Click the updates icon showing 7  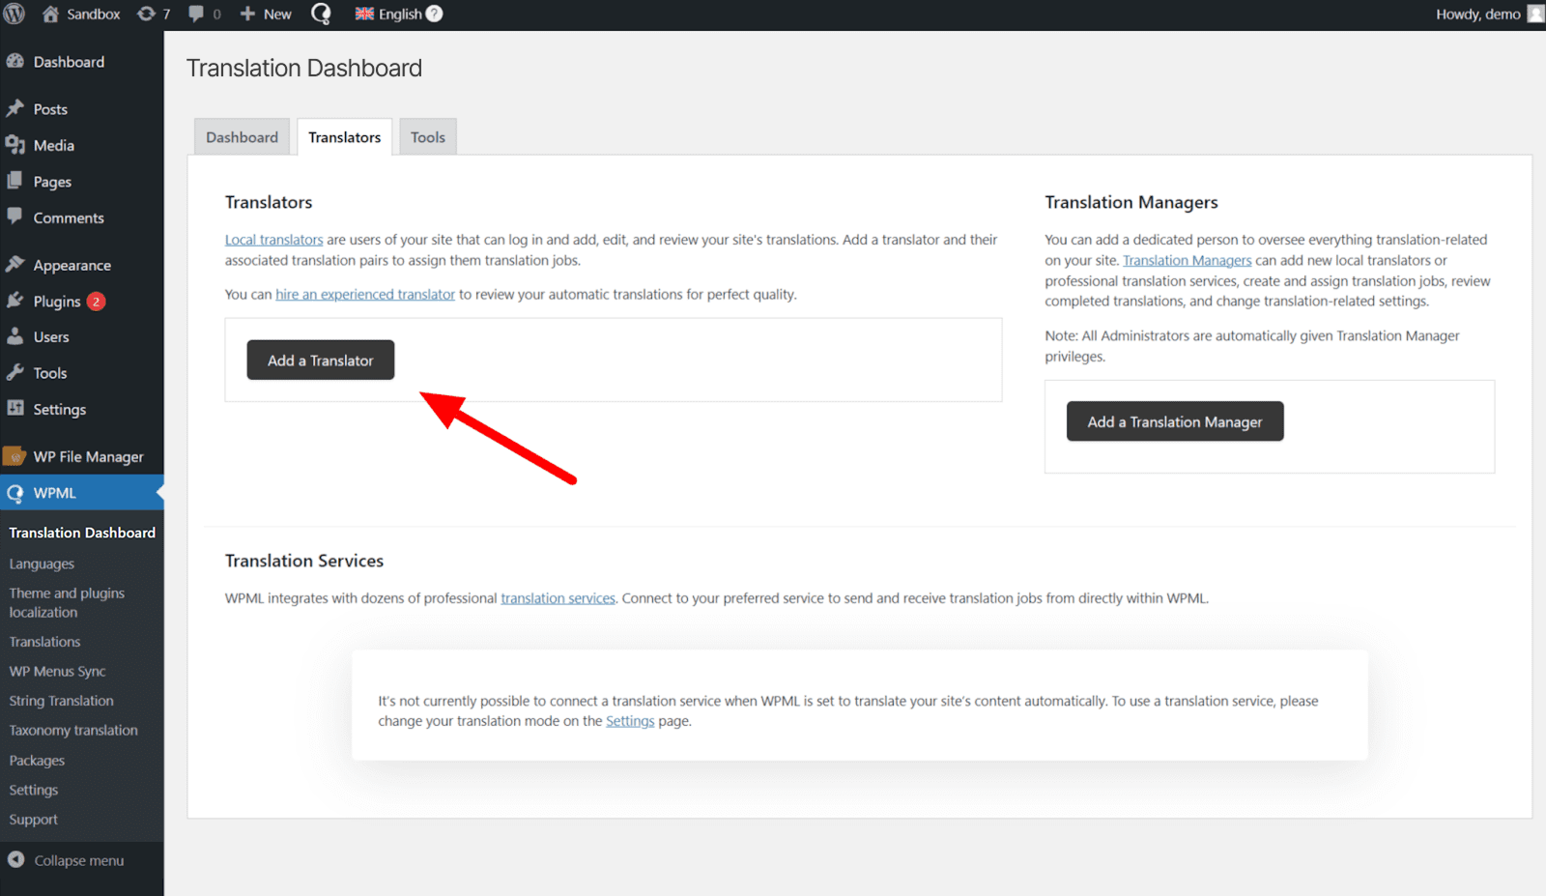coord(146,14)
